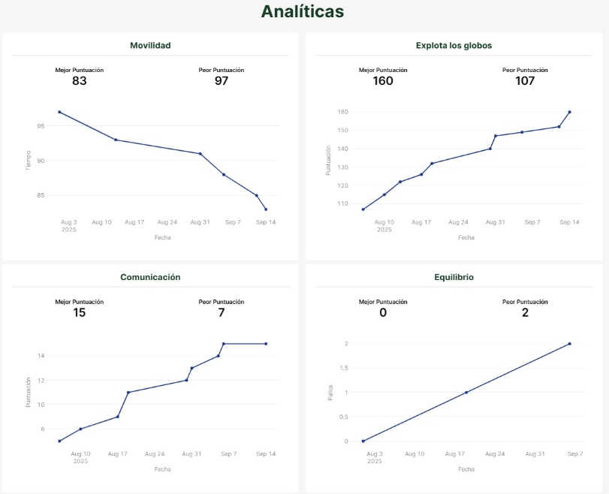Click the first data point in Equilibrio chart
The height and width of the screenshot is (494, 609).
(363, 441)
